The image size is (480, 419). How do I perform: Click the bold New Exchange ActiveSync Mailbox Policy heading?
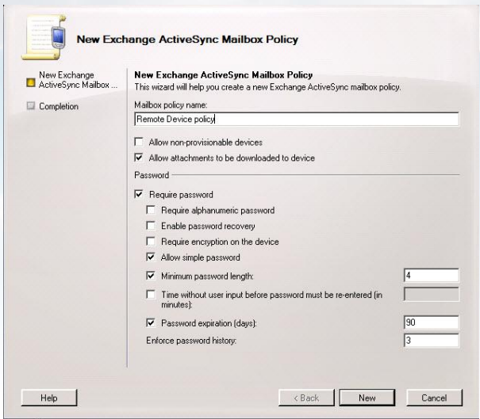[x=224, y=75]
